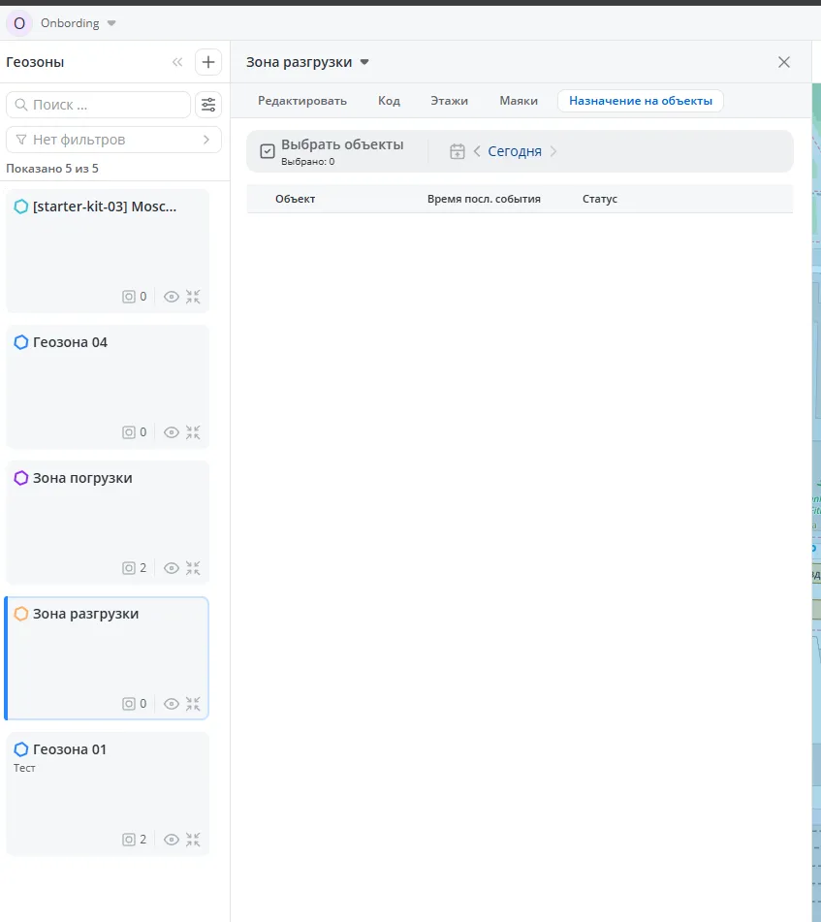Open the Редактировать tab
The height and width of the screenshot is (922, 821).
pos(302,101)
